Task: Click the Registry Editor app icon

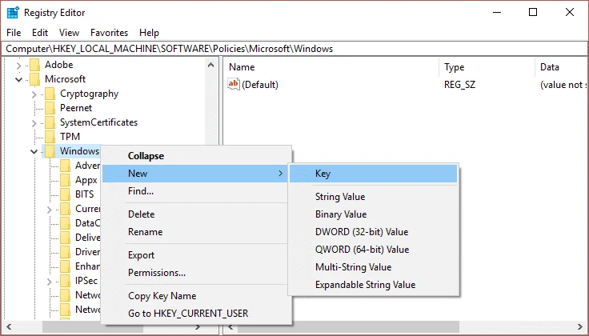Action: pyautogui.click(x=13, y=12)
